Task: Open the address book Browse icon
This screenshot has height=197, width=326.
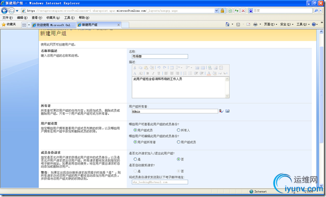Action: coord(227,111)
